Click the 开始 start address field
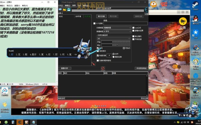 tap(116, 42)
